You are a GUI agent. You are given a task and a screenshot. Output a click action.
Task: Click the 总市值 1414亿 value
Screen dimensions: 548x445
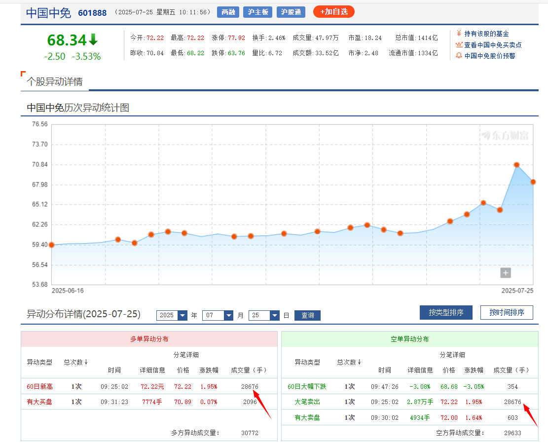(x=428, y=38)
